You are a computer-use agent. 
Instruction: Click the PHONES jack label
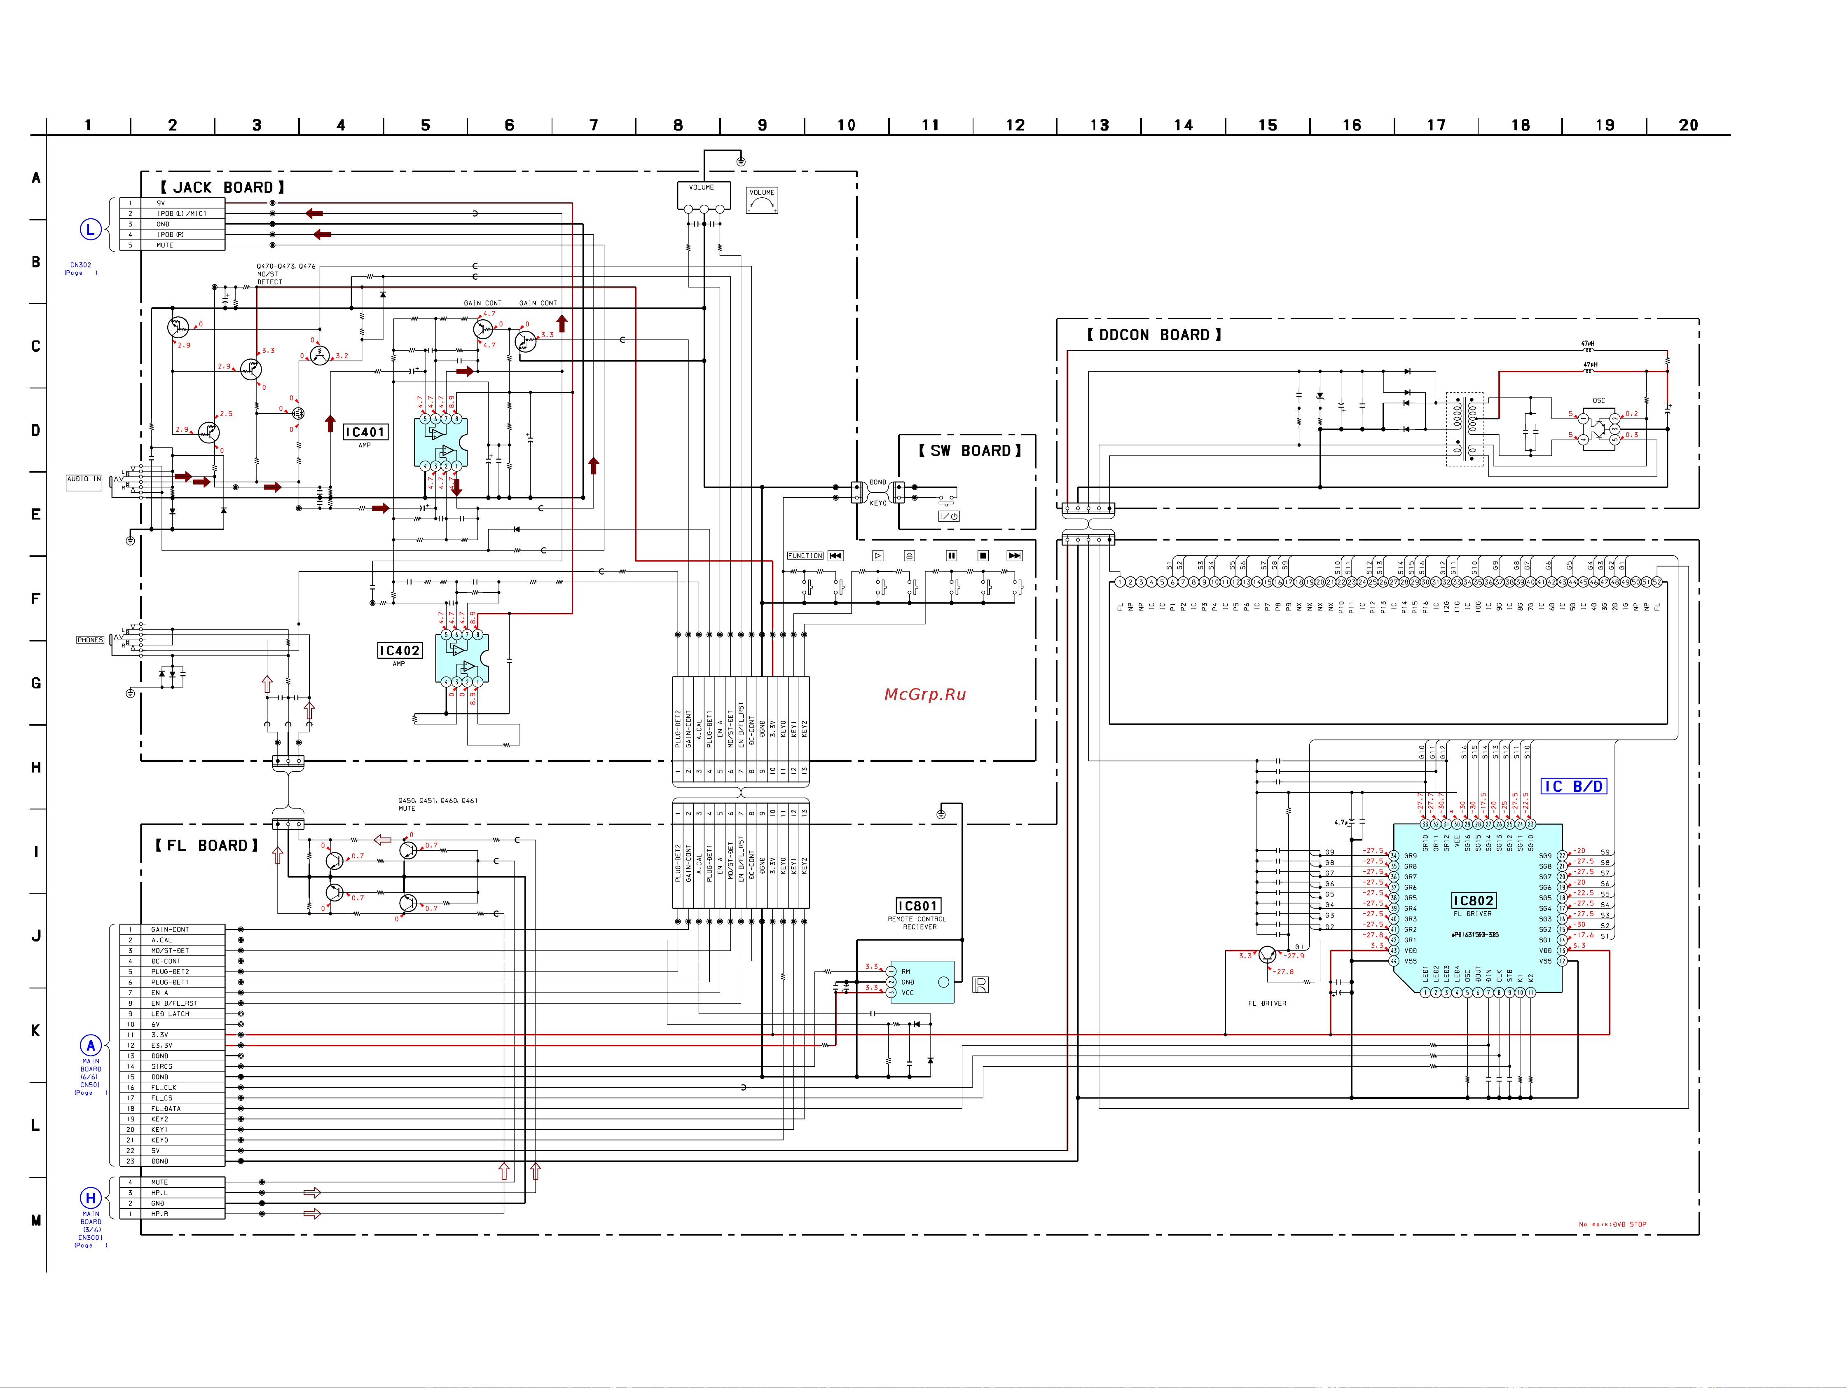(x=90, y=640)
